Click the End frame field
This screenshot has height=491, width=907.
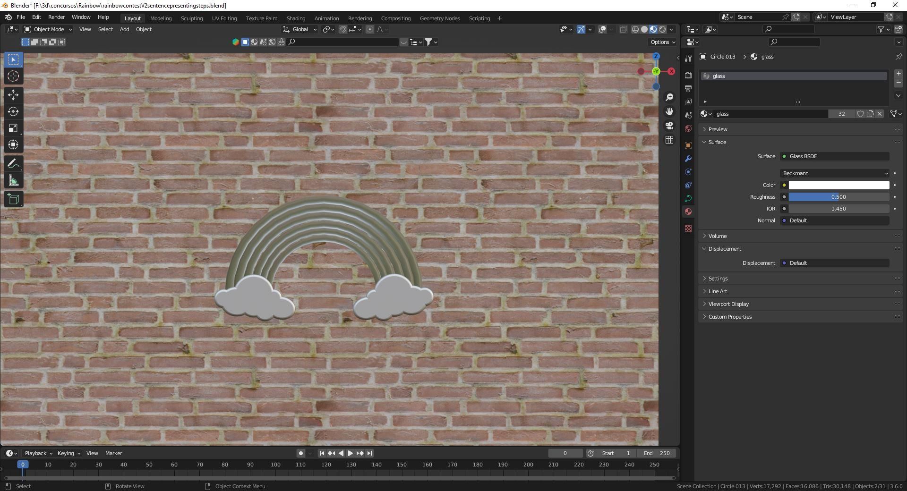(656, 453)
